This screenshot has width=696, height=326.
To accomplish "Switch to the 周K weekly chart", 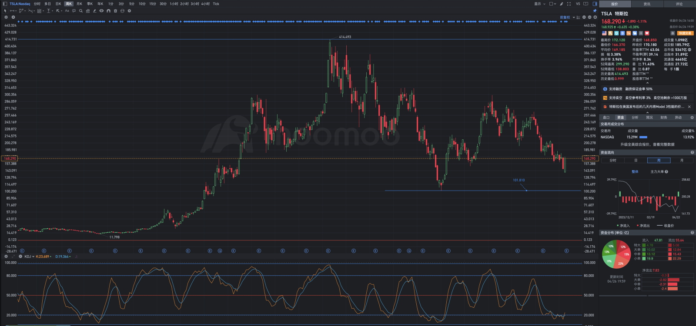I will [x=69, y=4].
